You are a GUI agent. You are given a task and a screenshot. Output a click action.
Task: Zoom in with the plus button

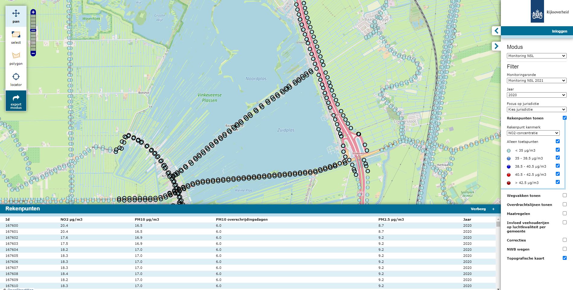(33, 12)
